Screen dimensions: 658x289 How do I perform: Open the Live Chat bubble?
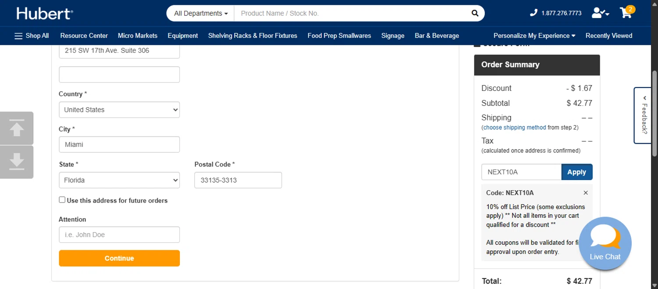(605, 243)
